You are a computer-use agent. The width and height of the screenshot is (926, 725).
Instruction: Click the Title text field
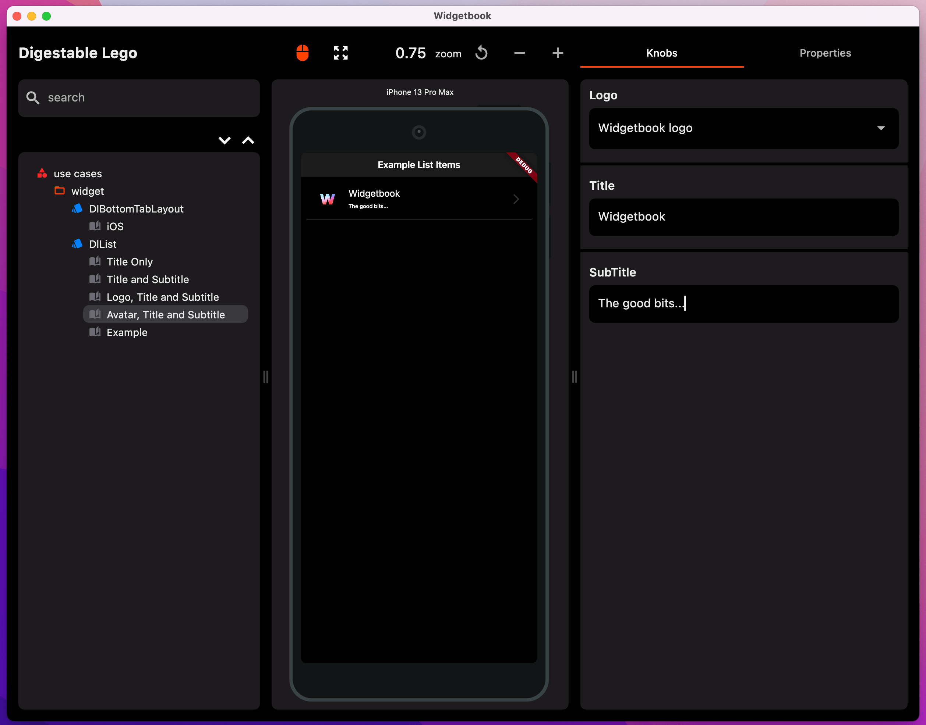743,217
